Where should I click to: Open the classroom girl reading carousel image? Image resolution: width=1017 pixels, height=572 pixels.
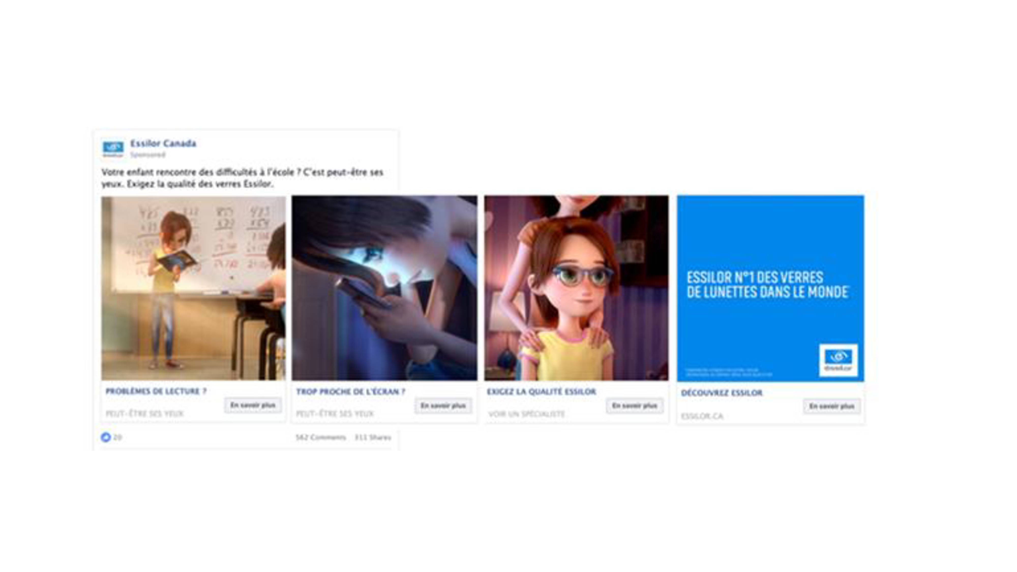pos(193,288)
